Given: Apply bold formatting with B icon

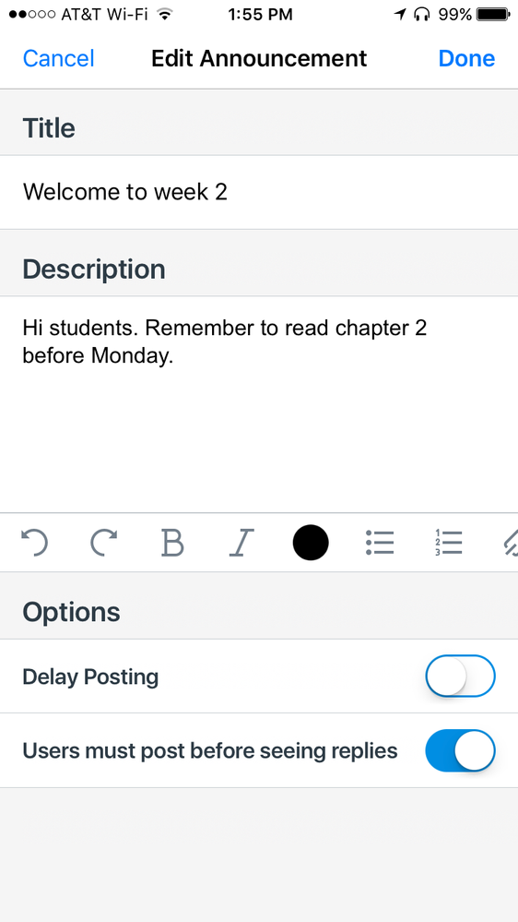Looking at the screenshot, I should [x=172, y=542].
